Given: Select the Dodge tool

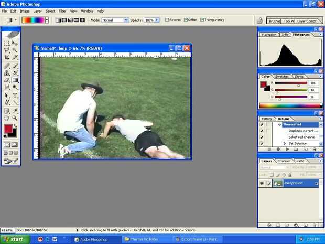Looking at the screenshot, I should 15,87.
